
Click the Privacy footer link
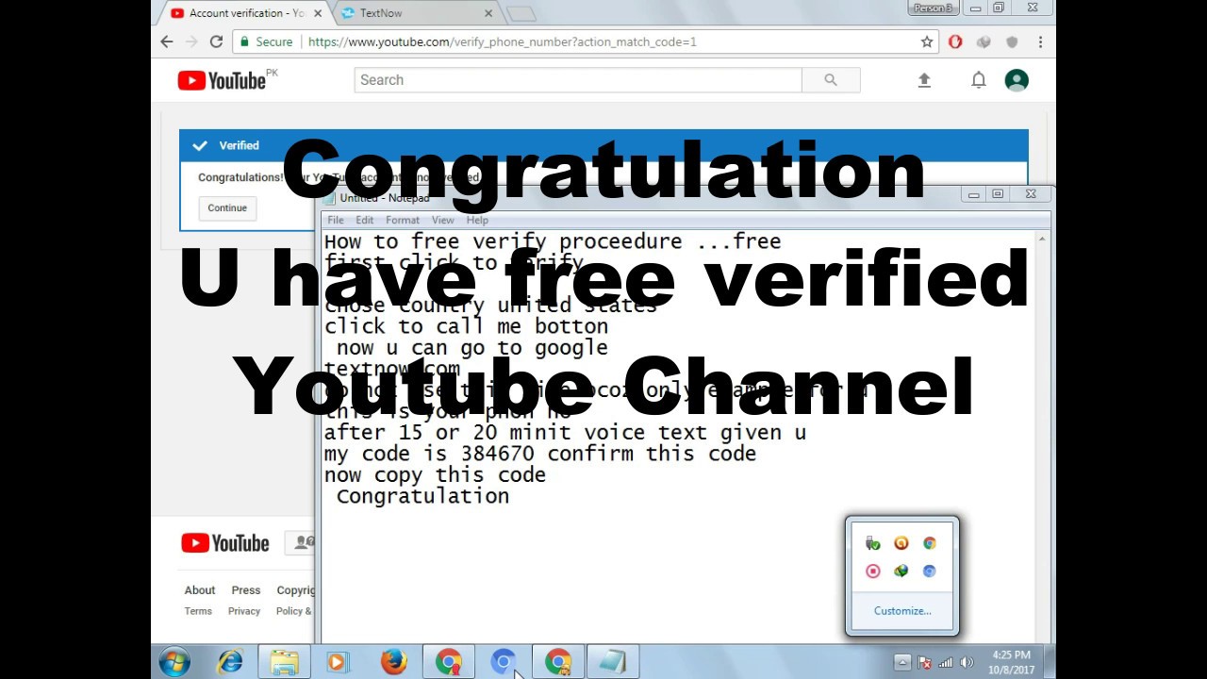click(244, 611)
